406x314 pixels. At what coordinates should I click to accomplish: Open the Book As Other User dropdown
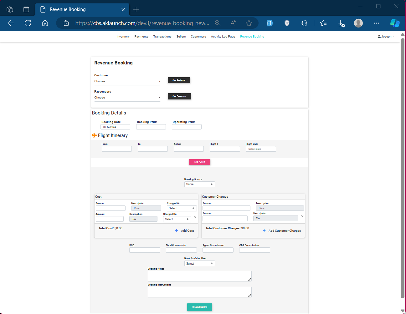point(199,264)
